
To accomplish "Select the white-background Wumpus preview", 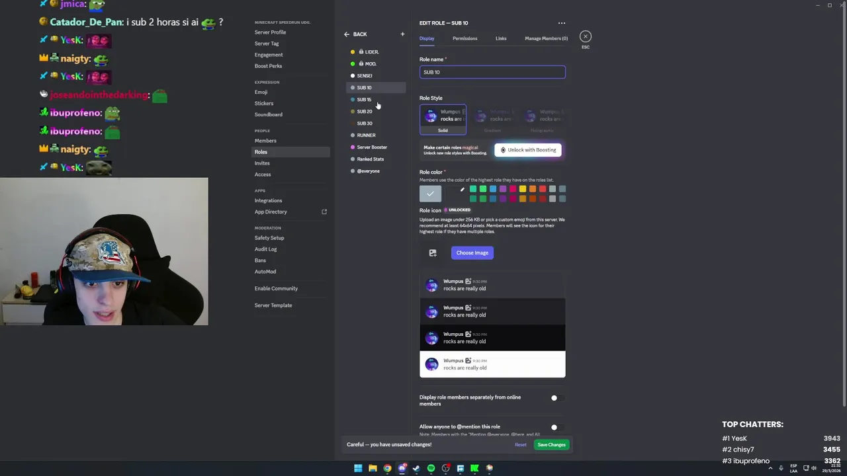I will 492,364.
